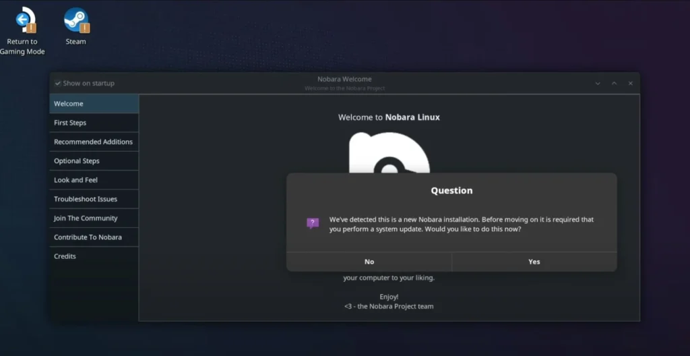The height and width of the screenshot is (356, 690).
Task: Switch to Recommended Additions
Action: (94, 142)
